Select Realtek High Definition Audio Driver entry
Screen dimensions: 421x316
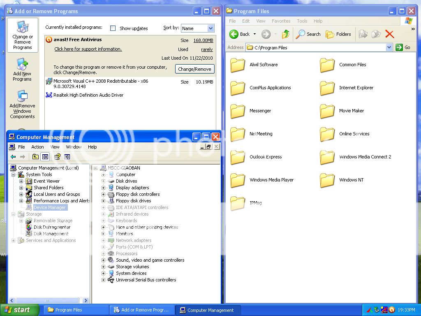(130, 95)
